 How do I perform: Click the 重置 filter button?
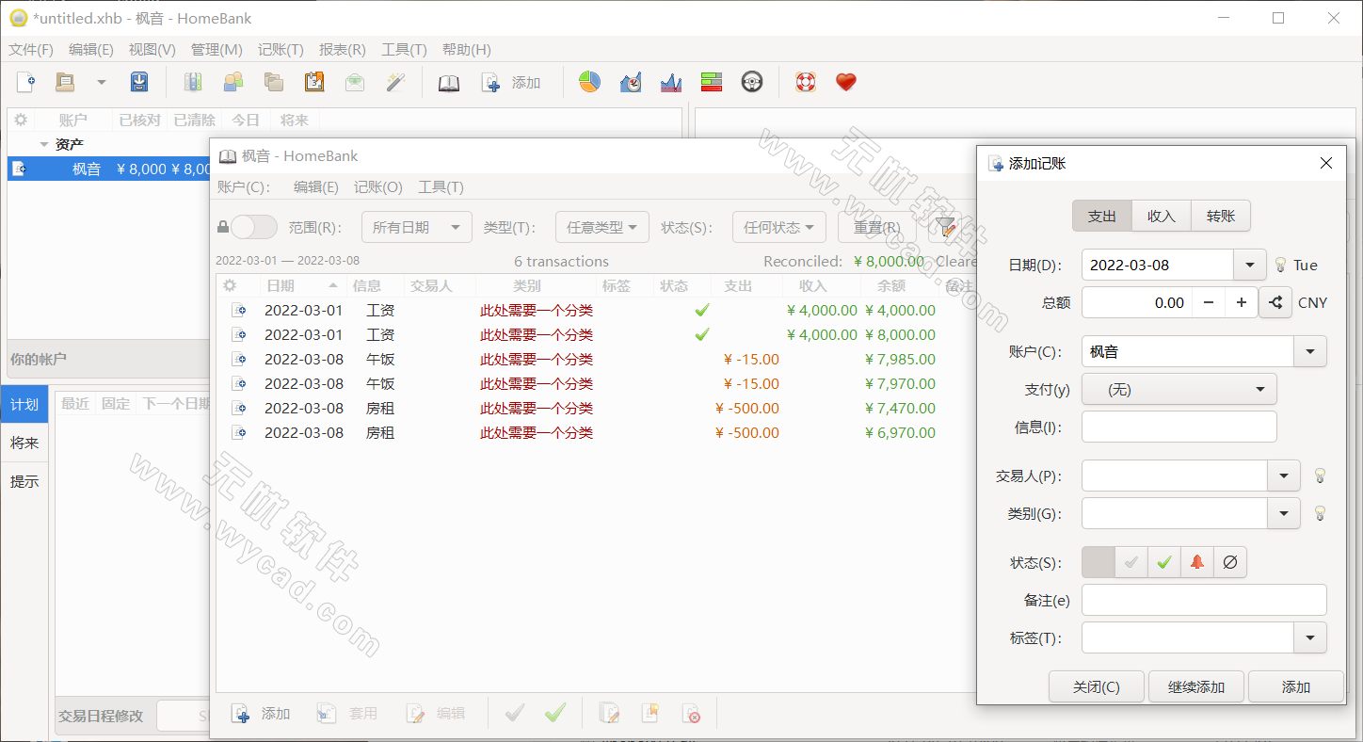tap(875, 226)
